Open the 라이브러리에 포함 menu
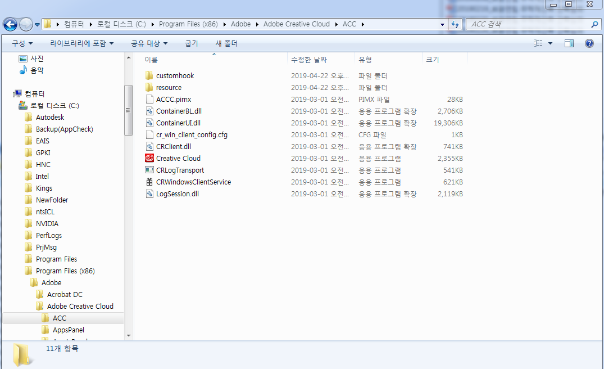 coord(81,43)
